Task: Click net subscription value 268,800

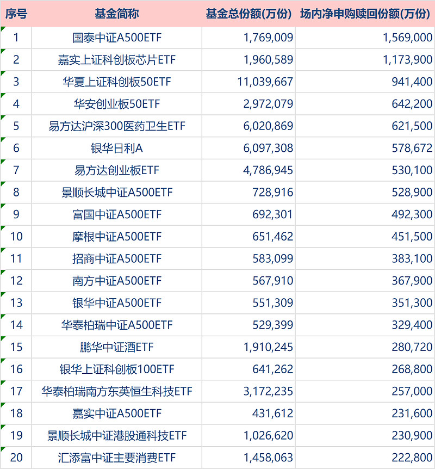Action: pos(412,369)
